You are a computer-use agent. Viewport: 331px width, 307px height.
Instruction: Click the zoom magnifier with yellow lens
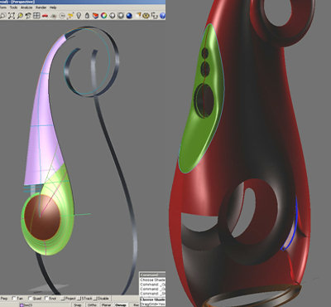pyautogui.click(x=20, y=16)
